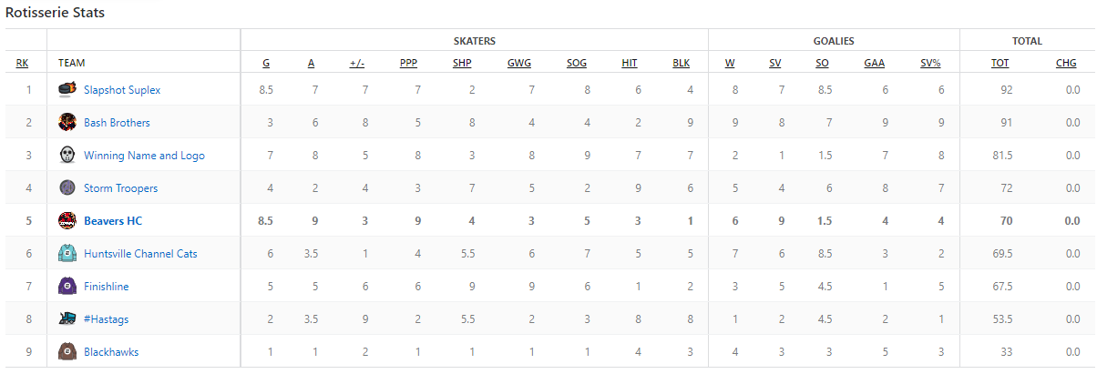The image size is (1097, 374).
Task: Click the Storm Troopers team logo icon
Action: click(x=67, y=187)
